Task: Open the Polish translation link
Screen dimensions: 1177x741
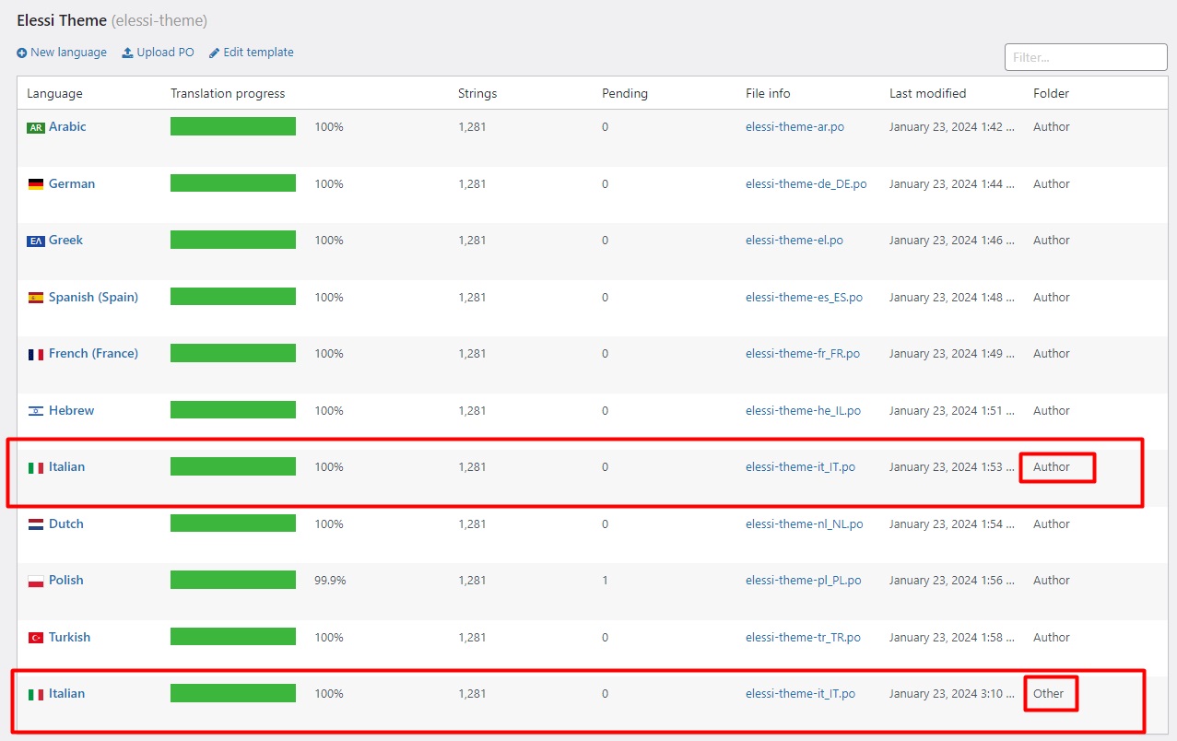Action: pyautogui.click(x=66, y=581)
